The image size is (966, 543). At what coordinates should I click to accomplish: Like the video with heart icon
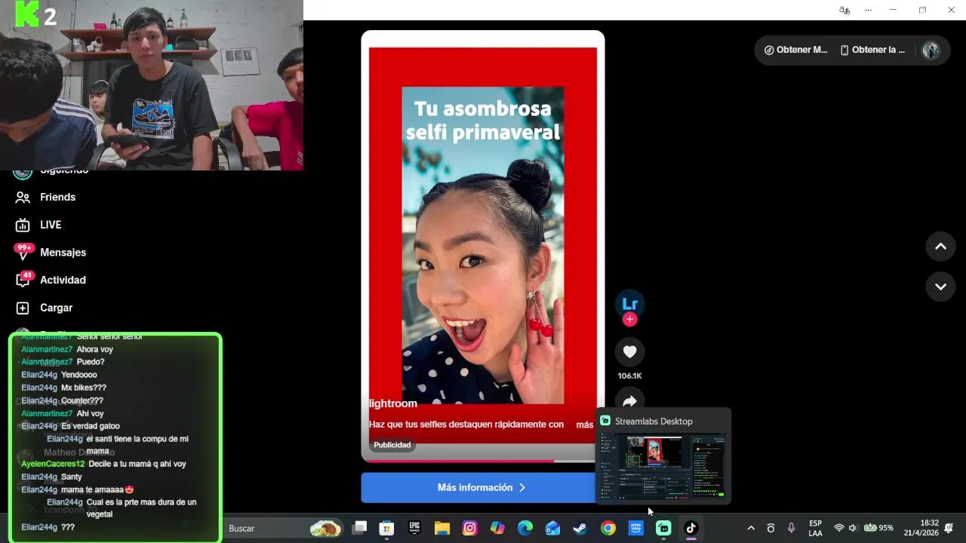point(630,351)
